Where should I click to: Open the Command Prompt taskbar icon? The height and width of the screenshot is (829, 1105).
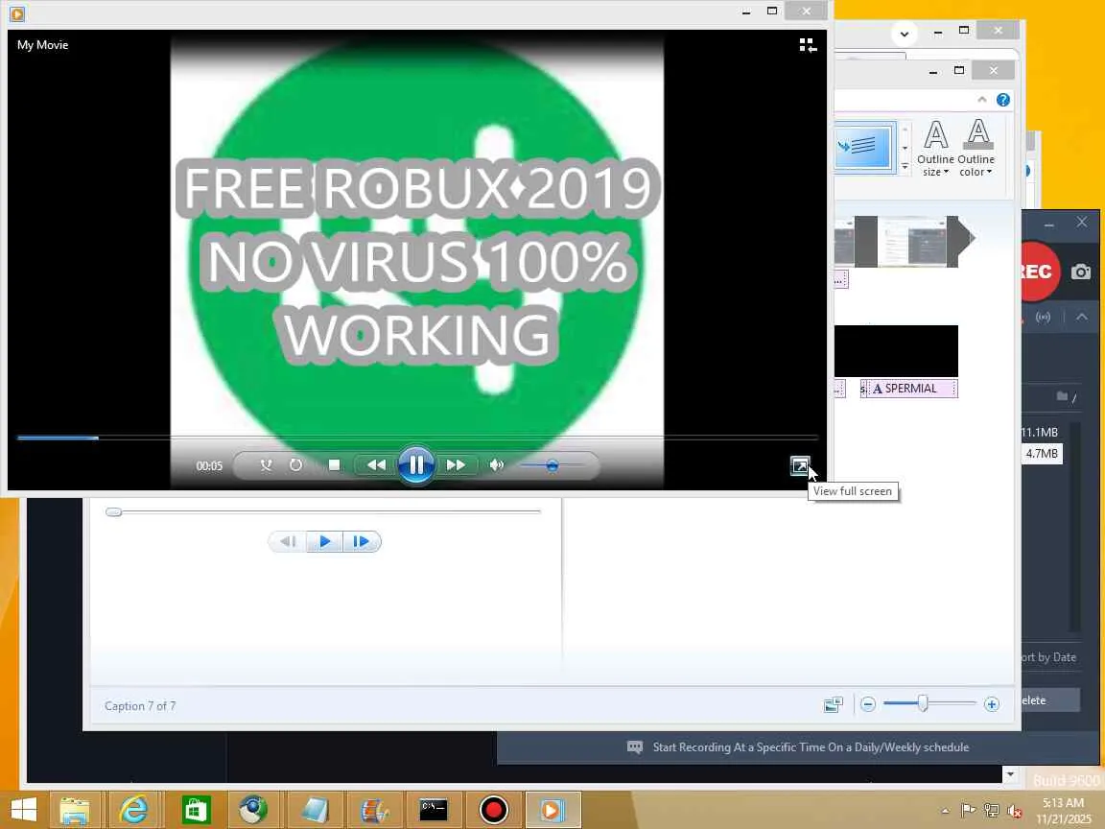tap(434, 810)
